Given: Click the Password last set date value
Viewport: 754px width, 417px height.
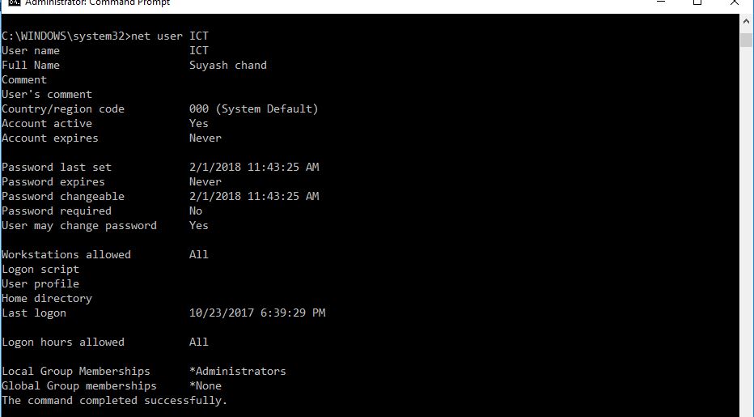Looking at the screenshot, I should 254,167.
